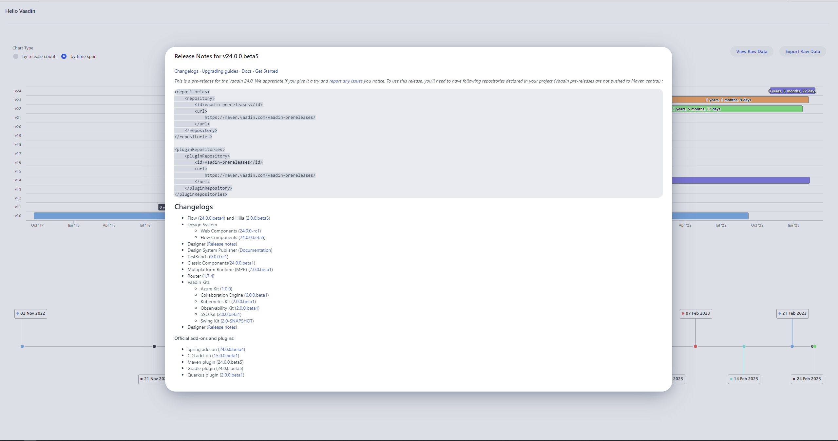Select the by time span radio button

click(64, 56)
